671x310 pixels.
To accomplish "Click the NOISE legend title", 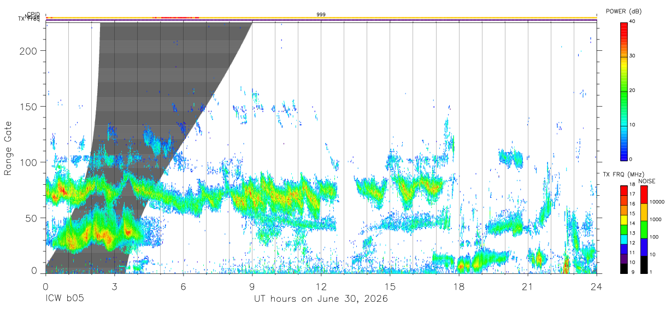I will click(x=647, y=181).
